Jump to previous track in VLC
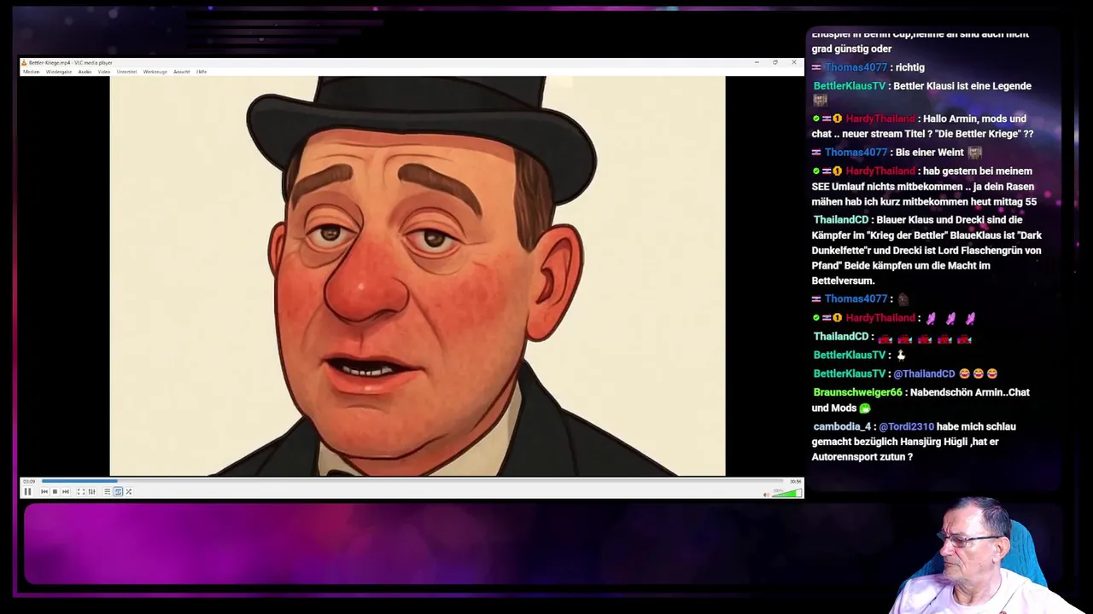The width and height of the screenshot is (1093, 614). [x=44, y=491]
